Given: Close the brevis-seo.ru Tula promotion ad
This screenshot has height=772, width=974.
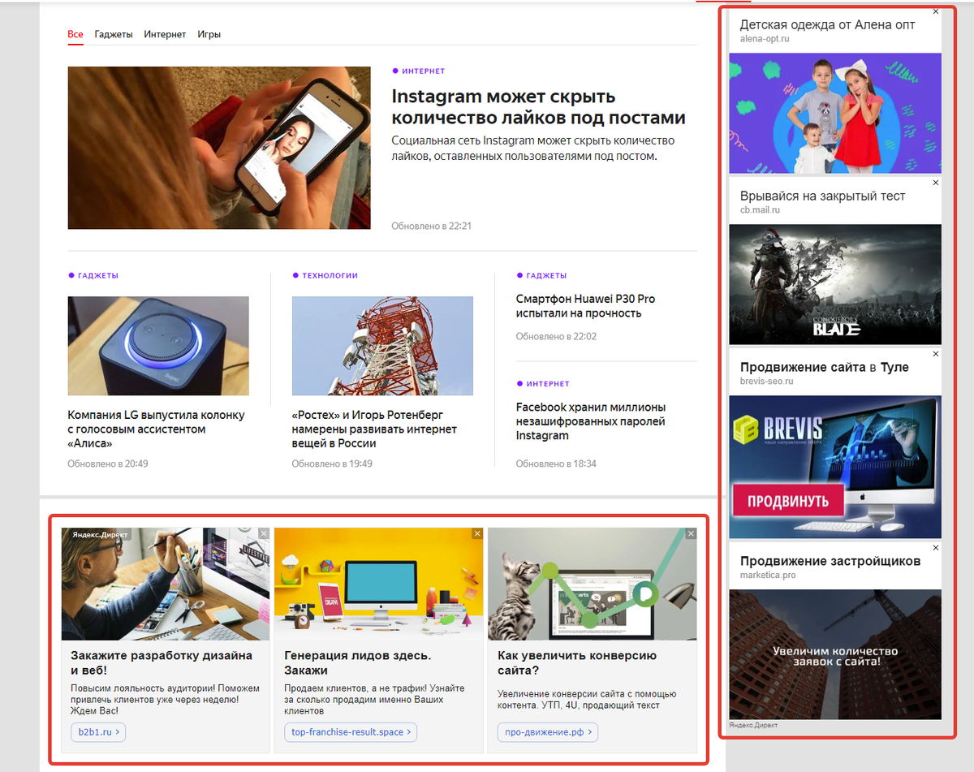Looking at the screenshot, I should coord(936,354).
